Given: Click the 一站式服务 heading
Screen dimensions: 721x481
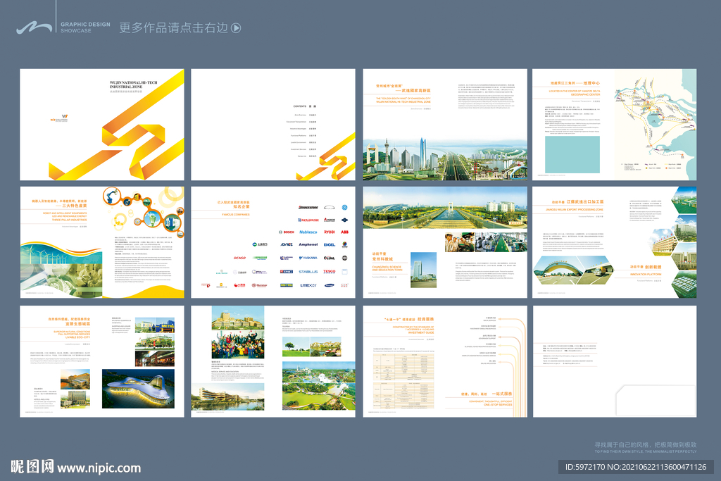Looking at the screenshot, I should [x=501, y=394].
